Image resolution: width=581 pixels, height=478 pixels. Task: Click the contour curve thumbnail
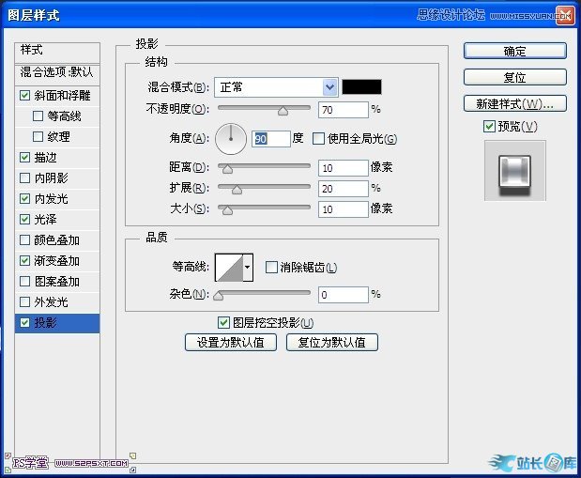pyautogui.click(x=228, y=268)
